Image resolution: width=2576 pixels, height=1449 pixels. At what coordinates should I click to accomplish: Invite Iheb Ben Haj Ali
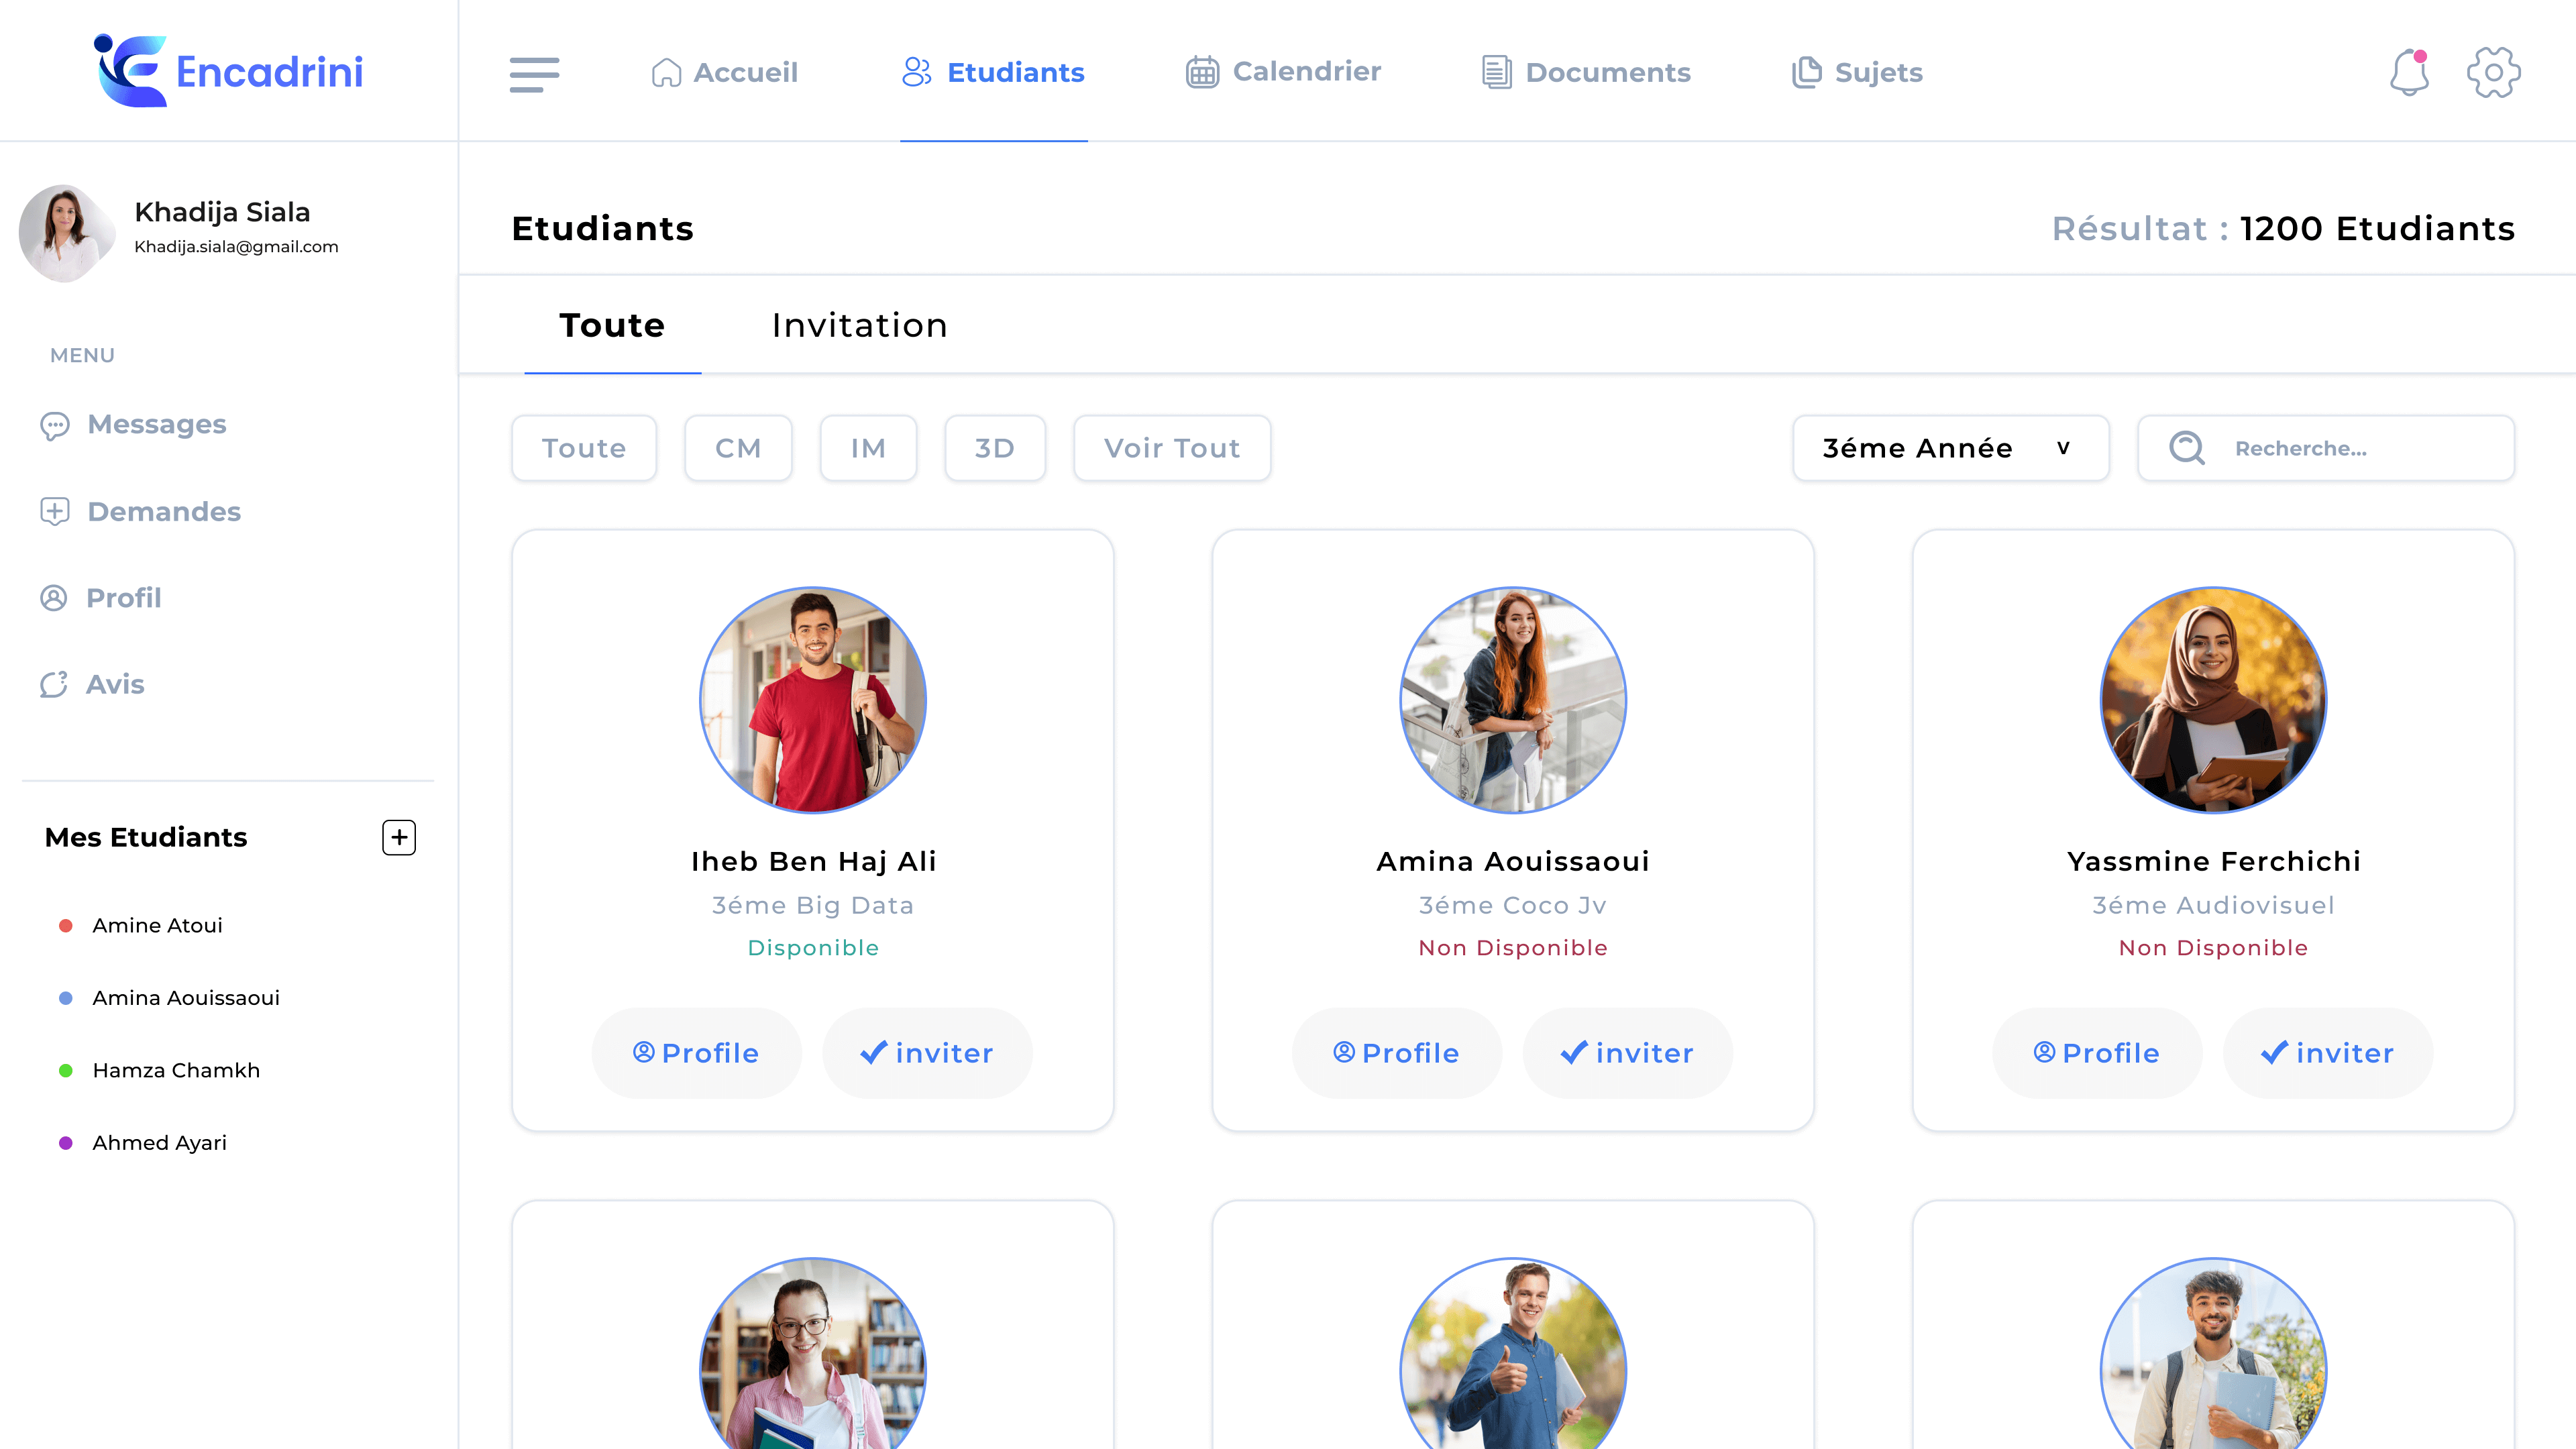point(927,1053)
